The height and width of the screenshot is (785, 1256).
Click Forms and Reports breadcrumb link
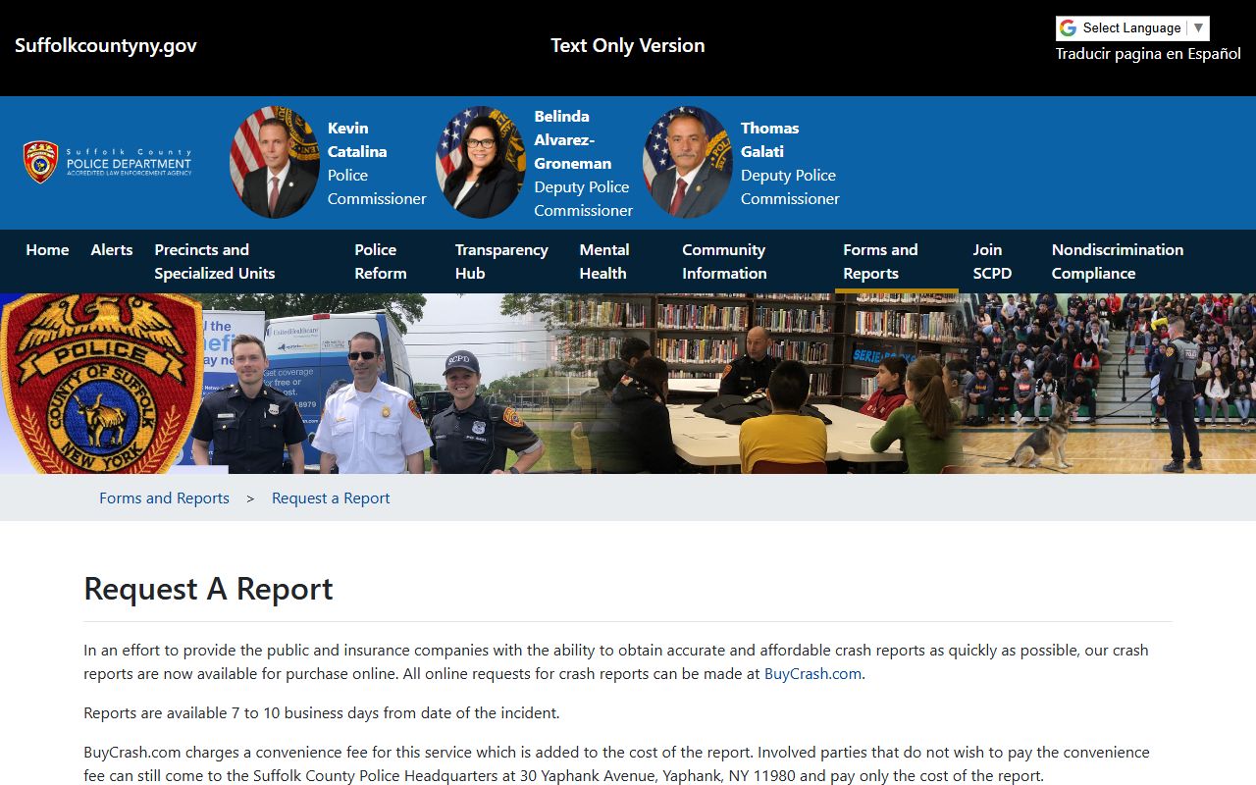tap(164, 498)
